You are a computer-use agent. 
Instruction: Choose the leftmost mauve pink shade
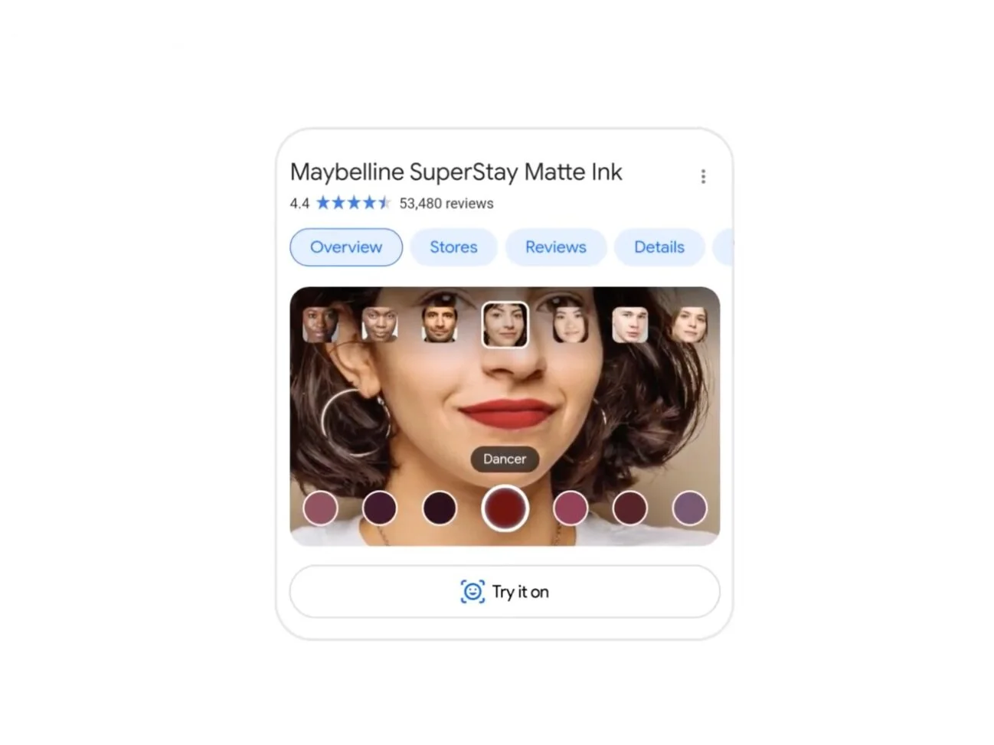point(320,508)
